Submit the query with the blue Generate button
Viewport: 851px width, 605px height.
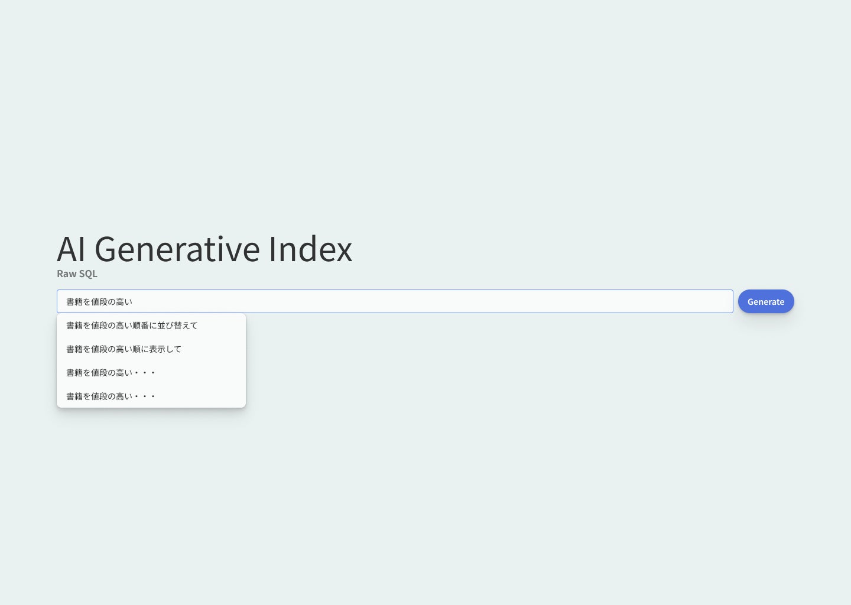765,301
